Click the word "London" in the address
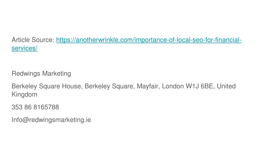The width and height of the screenshot is (263, 148). coord(173,86)
